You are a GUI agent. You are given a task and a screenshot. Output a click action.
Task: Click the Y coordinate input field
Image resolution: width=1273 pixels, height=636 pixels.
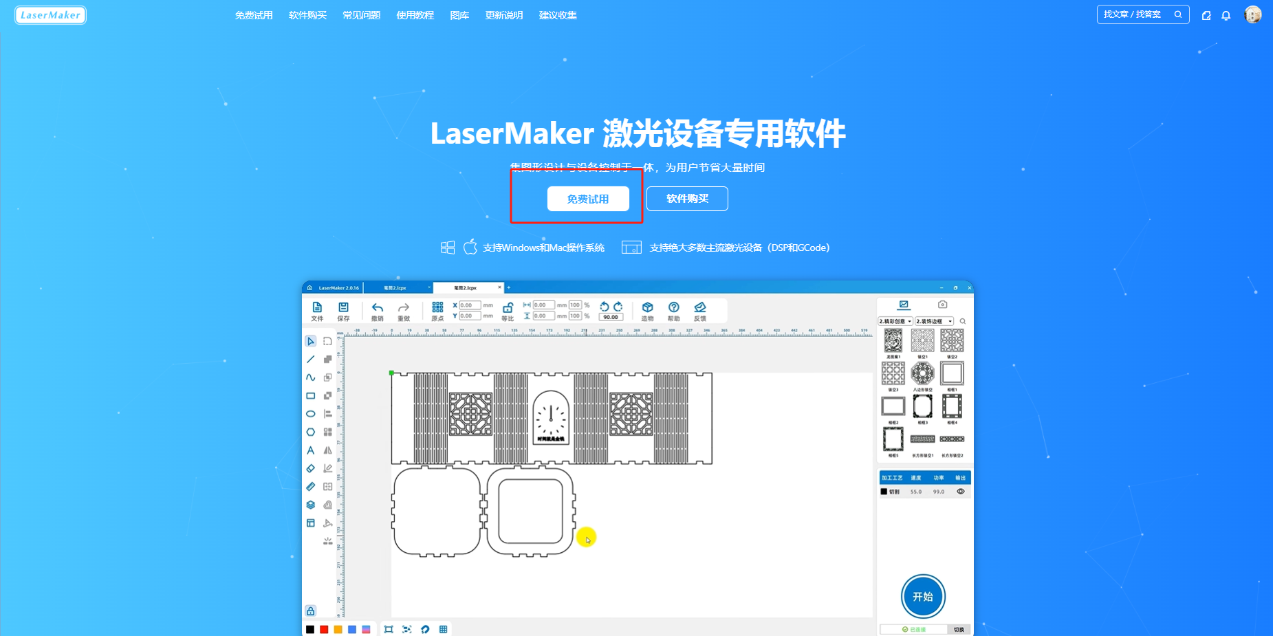pyautogui.click(x=470, y=316)
